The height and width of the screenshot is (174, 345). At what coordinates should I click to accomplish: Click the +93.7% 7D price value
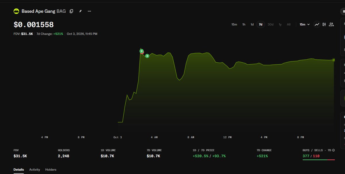pos(219,156)
